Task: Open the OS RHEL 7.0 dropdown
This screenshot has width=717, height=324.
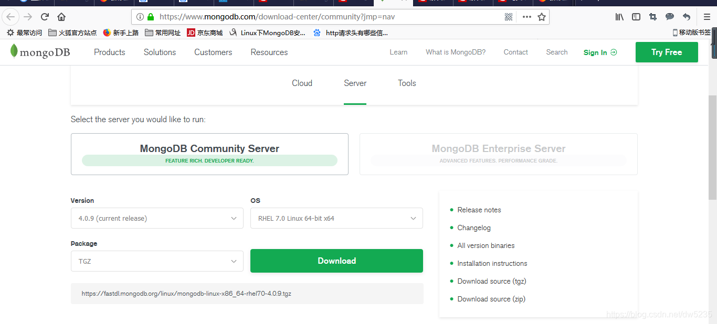Action: coord(336,218)
